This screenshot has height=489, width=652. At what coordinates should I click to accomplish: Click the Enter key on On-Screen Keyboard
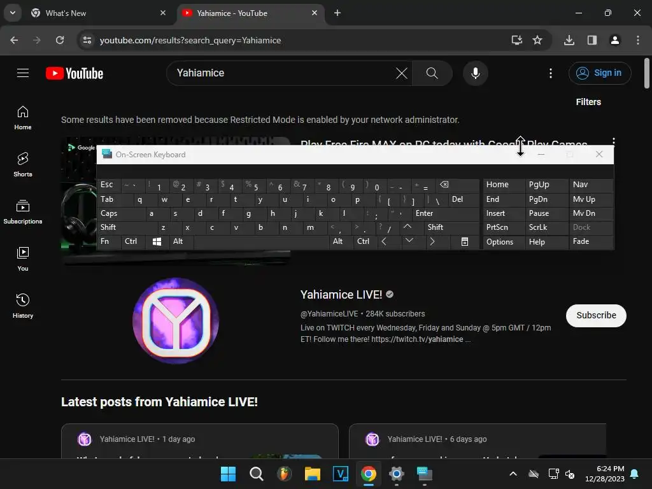445,213
